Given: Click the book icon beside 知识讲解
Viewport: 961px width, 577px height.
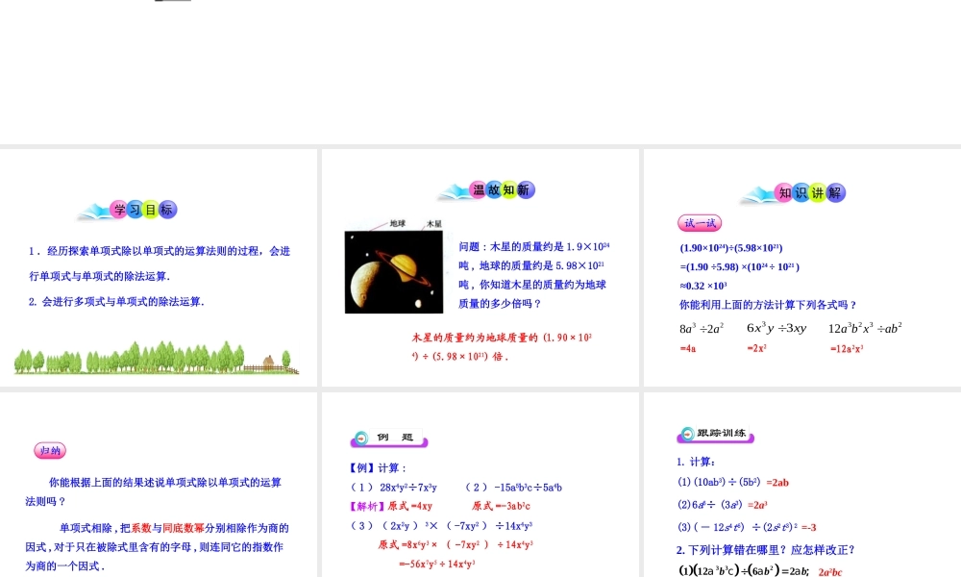Looking at the screenshot, I should click(754, 190).
